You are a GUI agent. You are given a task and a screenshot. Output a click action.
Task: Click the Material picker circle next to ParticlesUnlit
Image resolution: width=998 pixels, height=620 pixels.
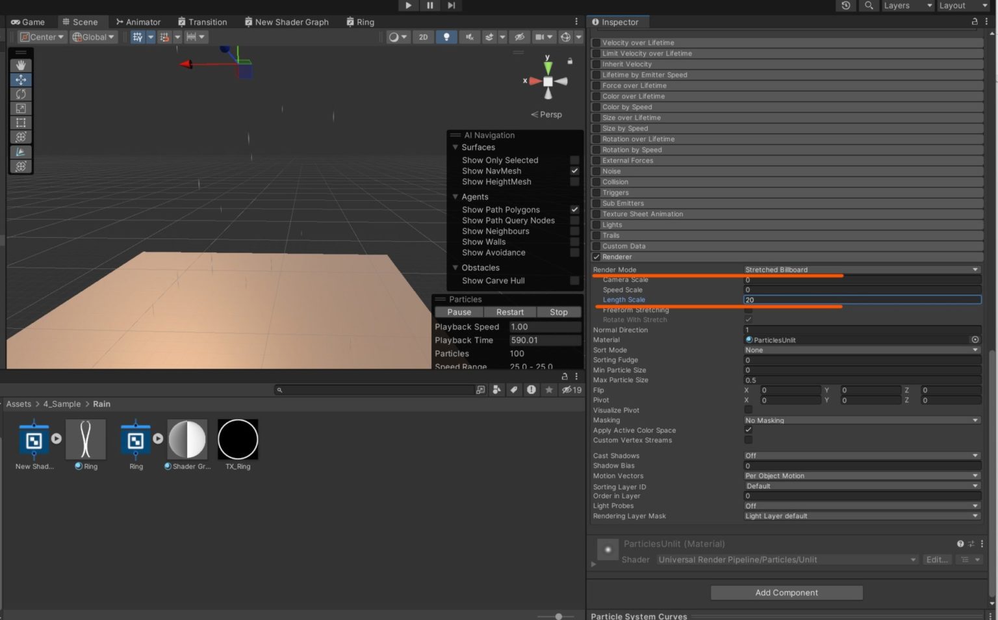click(x=975, y=339)
